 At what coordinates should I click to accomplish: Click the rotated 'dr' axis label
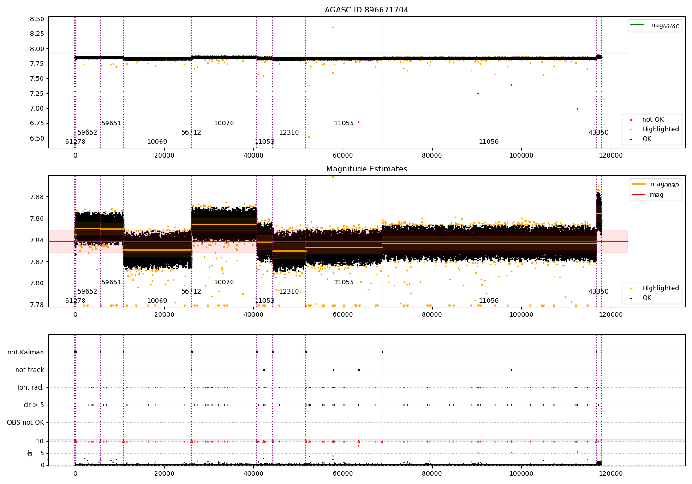(30, 453)
